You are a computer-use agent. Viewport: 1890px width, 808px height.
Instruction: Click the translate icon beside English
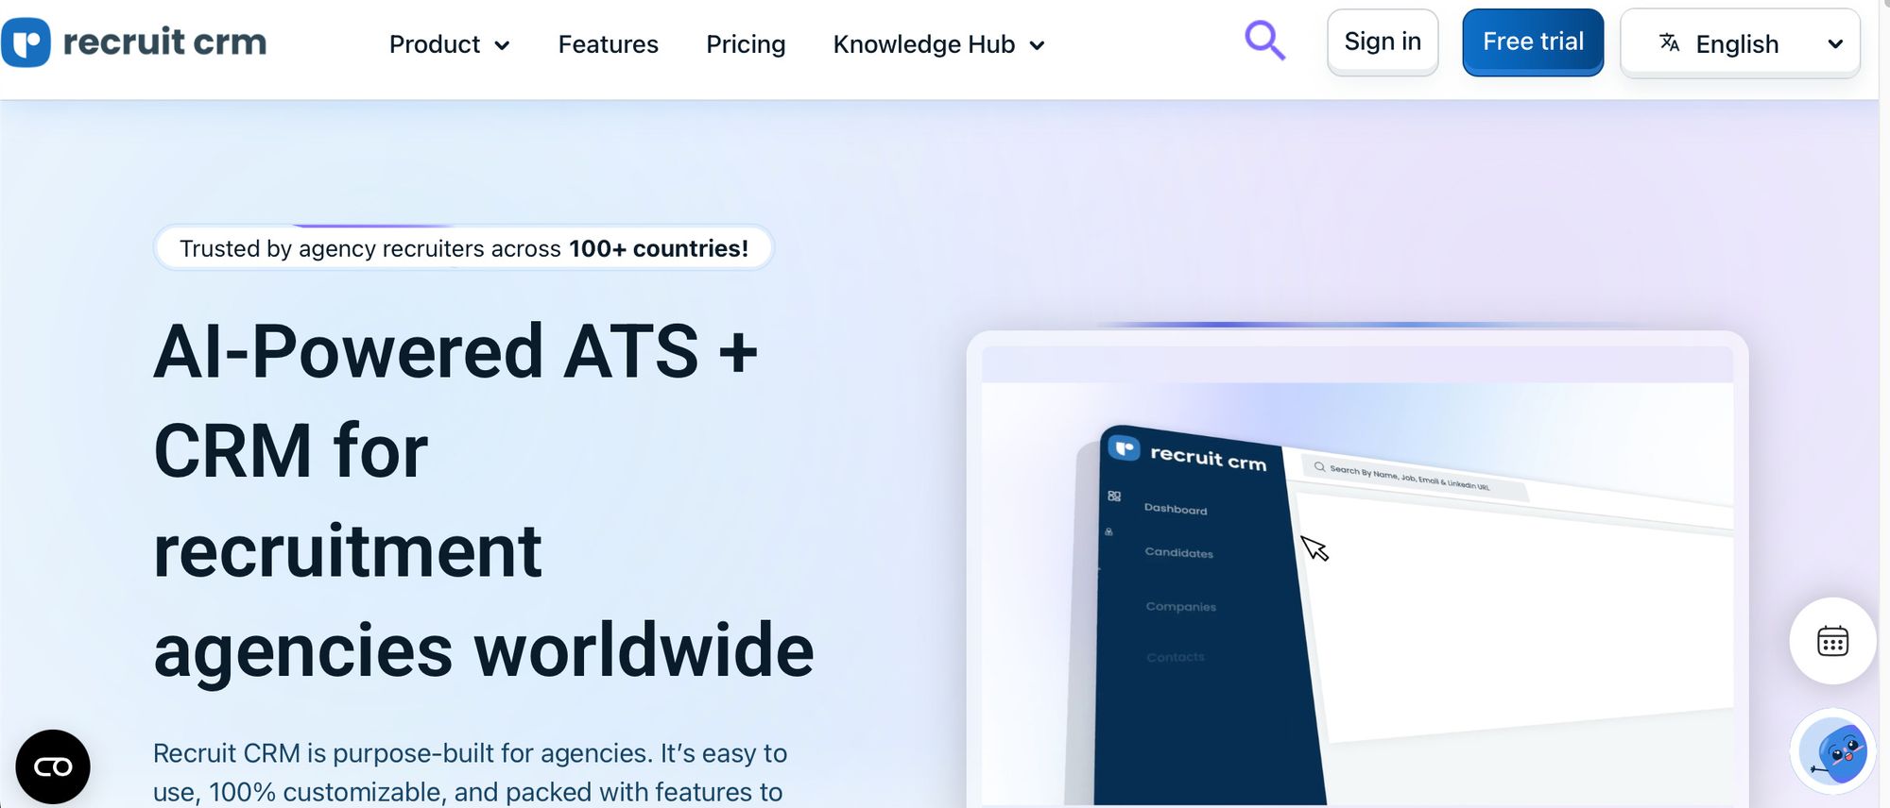tap(1670, 42)
